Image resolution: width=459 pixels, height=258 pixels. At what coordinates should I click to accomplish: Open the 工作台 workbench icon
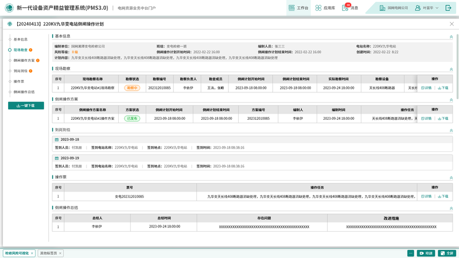292,8
